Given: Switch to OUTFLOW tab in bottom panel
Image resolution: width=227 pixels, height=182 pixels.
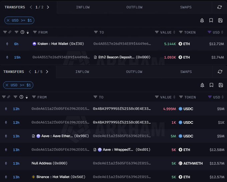Looking at the screenshot, I should tap(134, 72).
